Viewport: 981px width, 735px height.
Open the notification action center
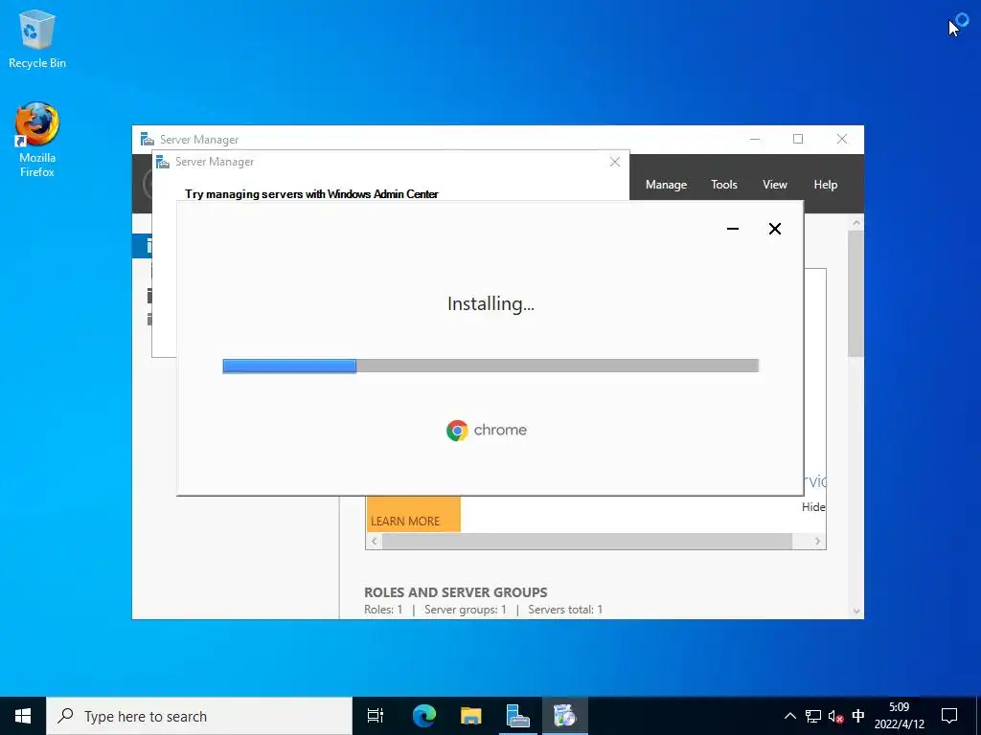point(949,716)
